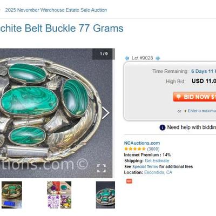This screenshot has height=216, width=216.
Task: Click Escondido, CA location link
Action: click(158, 172)
